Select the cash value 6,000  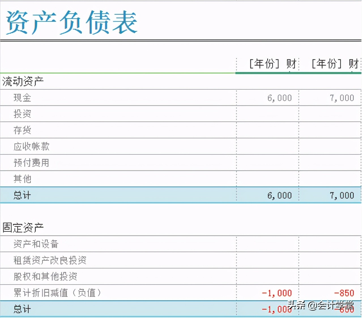(x=280, y=97)
